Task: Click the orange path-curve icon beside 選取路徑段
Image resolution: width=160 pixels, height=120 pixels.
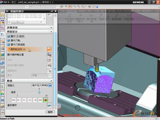Action: (x=49, y=49)
